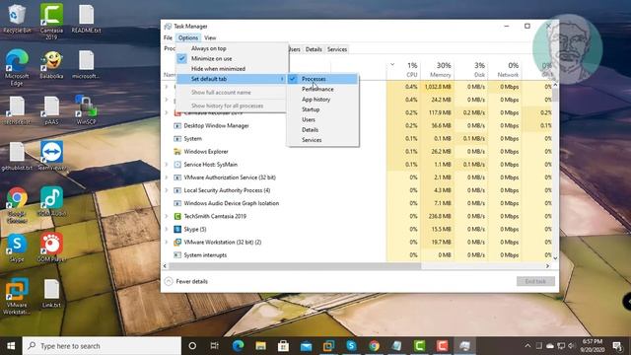Screen dimensions: 631x355
Task: Select TeamViewer desktop shortcut
Action: [51, 156]
